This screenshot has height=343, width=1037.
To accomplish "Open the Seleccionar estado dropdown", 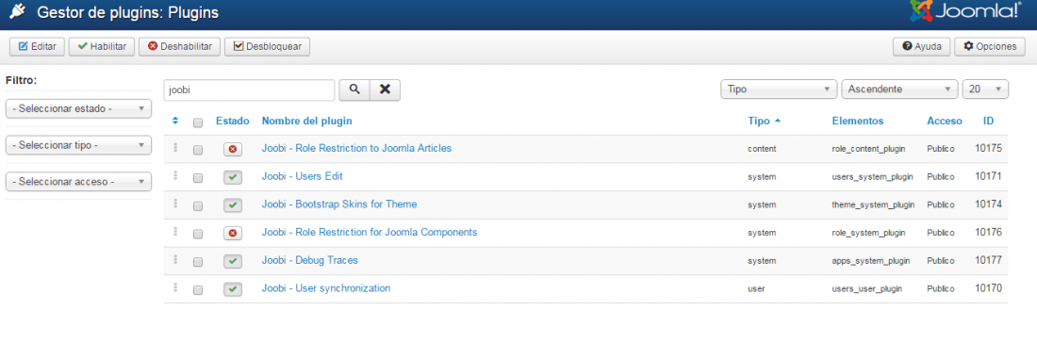I will [78, 108].
